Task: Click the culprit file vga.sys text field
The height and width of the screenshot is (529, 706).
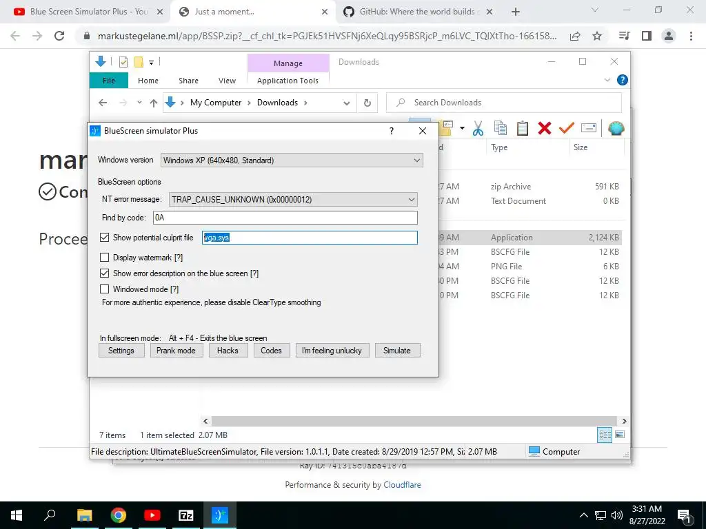Action: tap(310, 238)
